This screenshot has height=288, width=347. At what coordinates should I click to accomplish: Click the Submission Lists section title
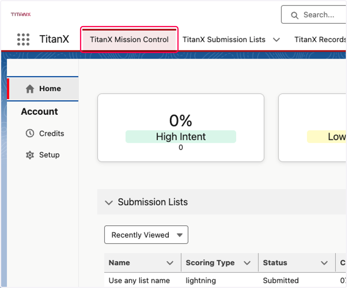pos(153,202)
